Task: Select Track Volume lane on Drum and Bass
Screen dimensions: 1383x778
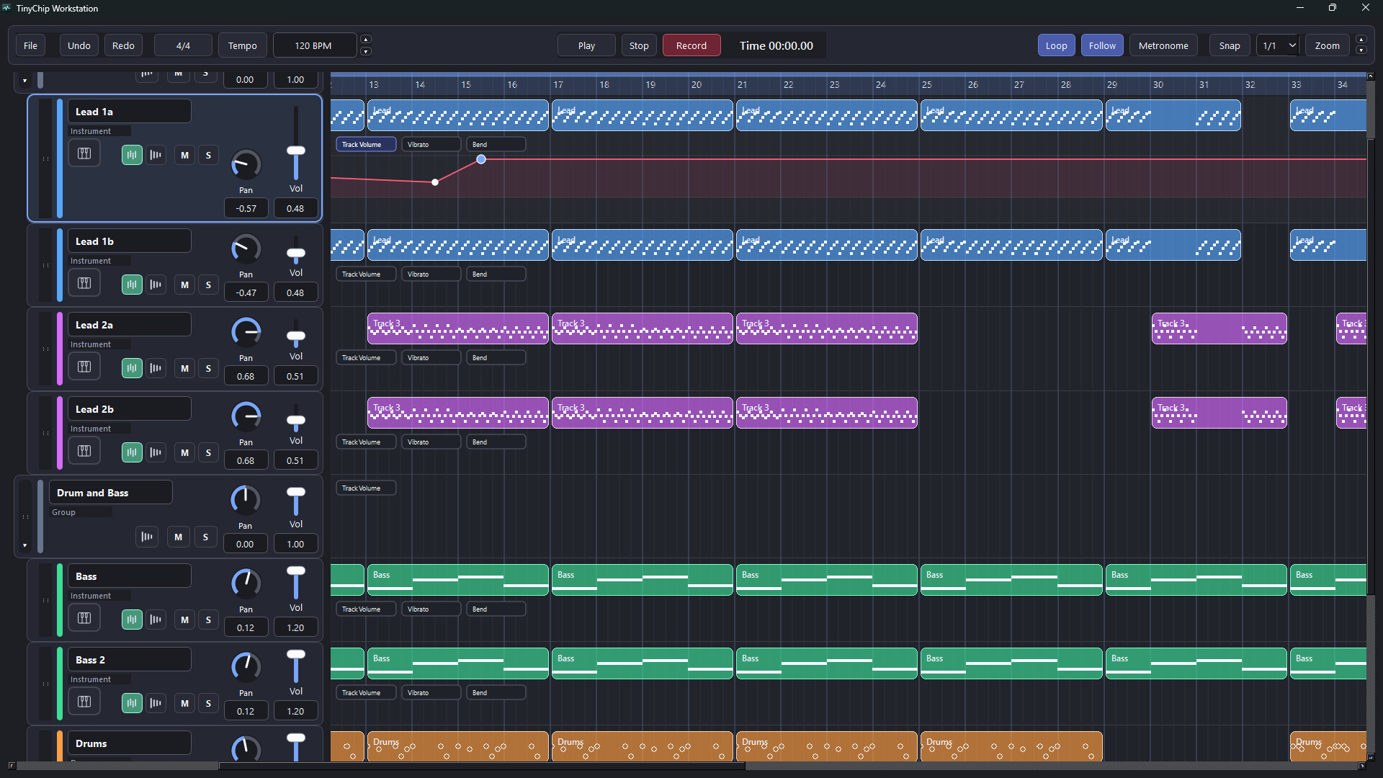Action: [x=366, y=488]
